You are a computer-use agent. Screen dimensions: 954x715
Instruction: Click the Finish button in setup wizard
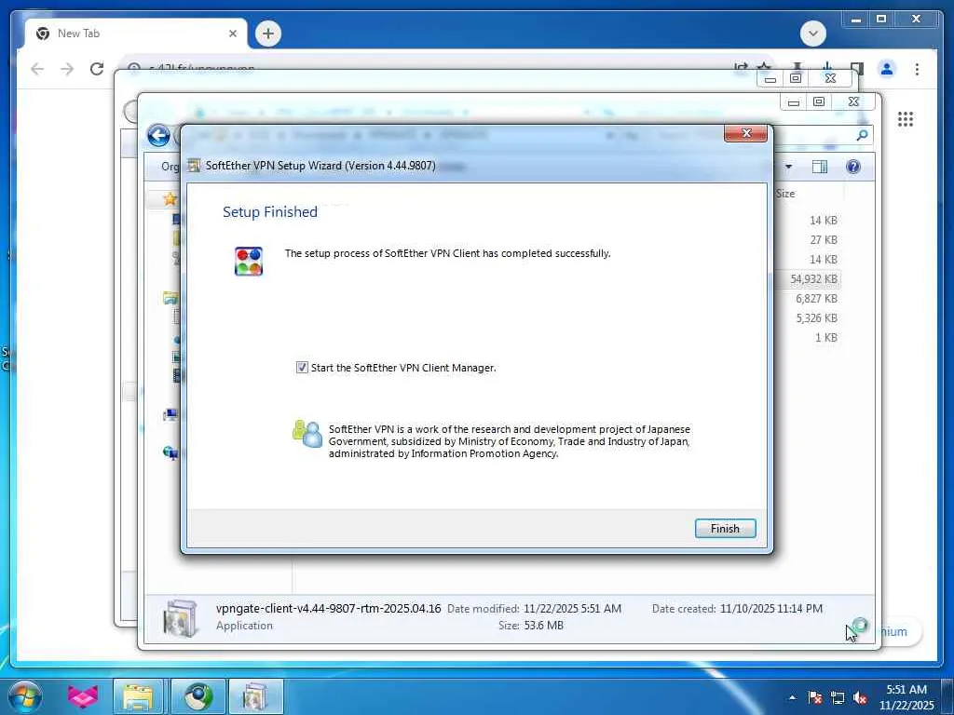[725, 529]
